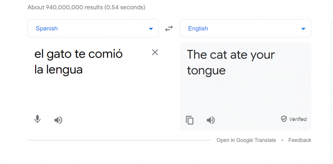333x164 pixels.
Task: Copy the English translation
Action: tap(189, 120)
